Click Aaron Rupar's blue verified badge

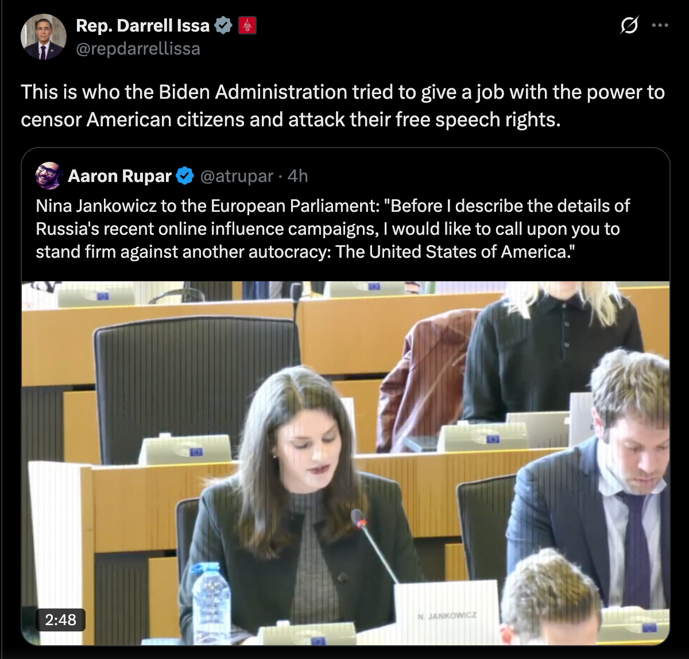point(185,176)
